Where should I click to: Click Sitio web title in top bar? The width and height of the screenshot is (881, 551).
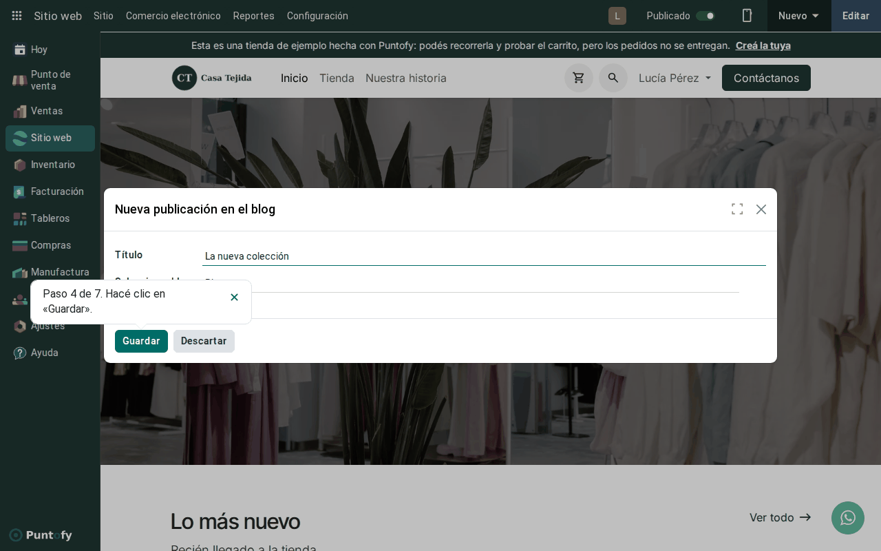(x=58, y=16)
